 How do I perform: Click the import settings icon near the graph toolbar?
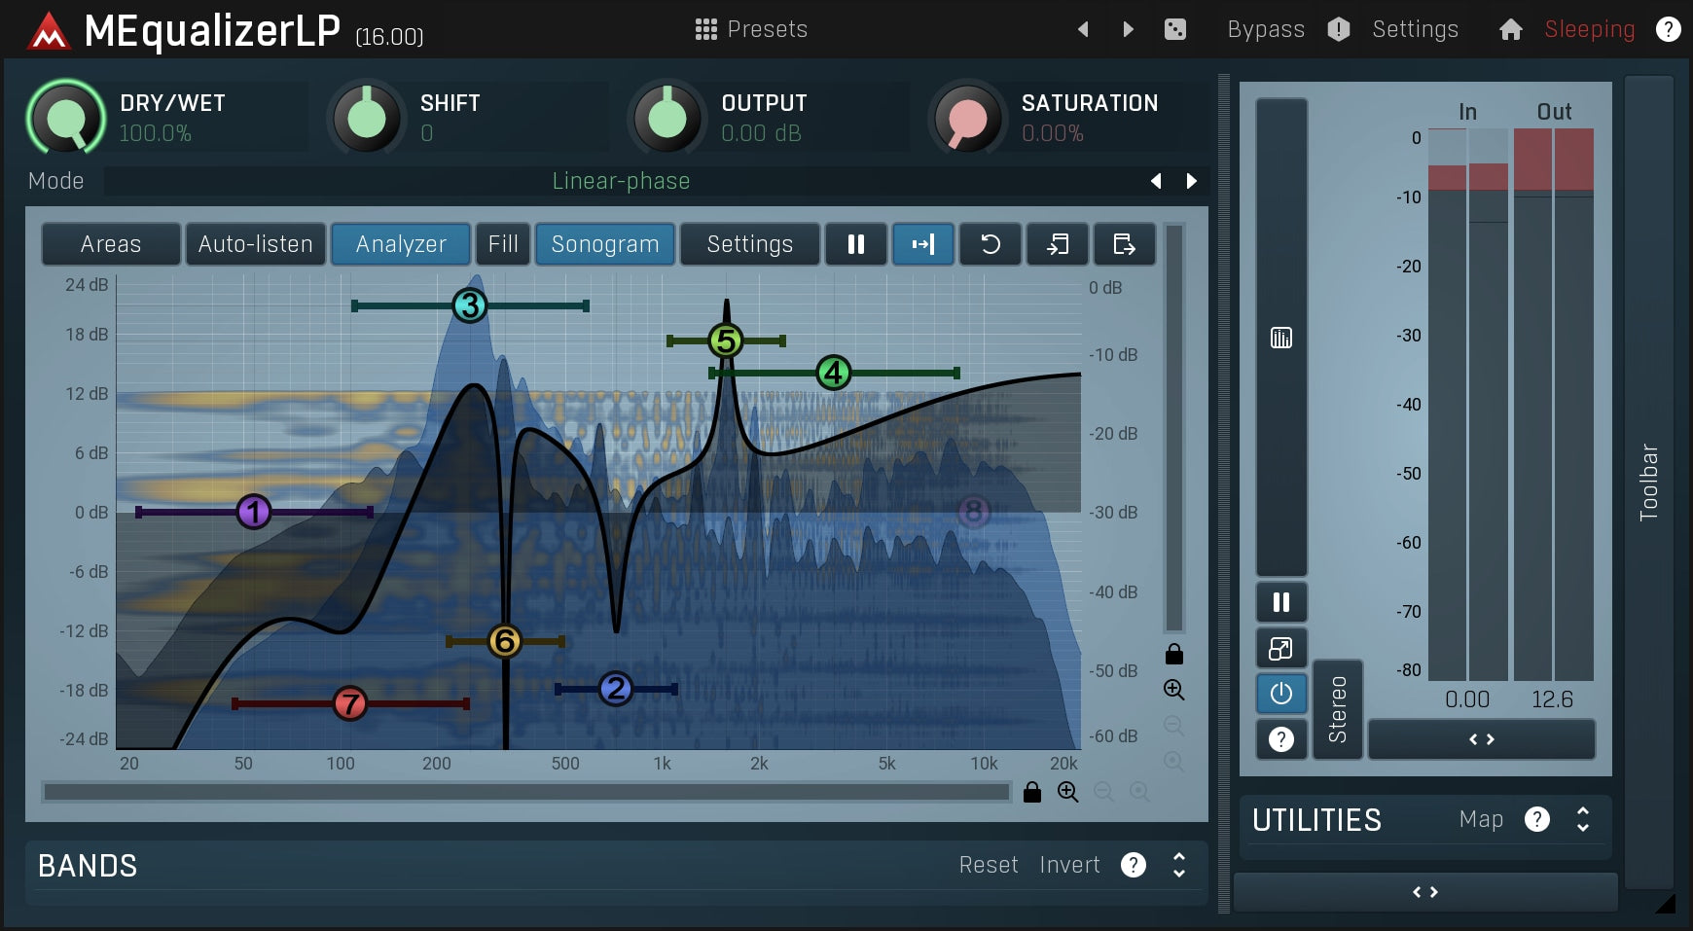pyautogui.click(x=1058, y=244)
